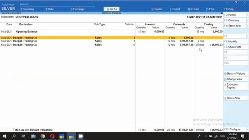The height and width of the screenshot is (140, 249).
Task: Open F1: Help
Action: click(x=229, y=9)
